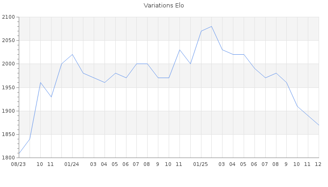
Task: Click the highest peak of the Elo line
Action: 211,26
